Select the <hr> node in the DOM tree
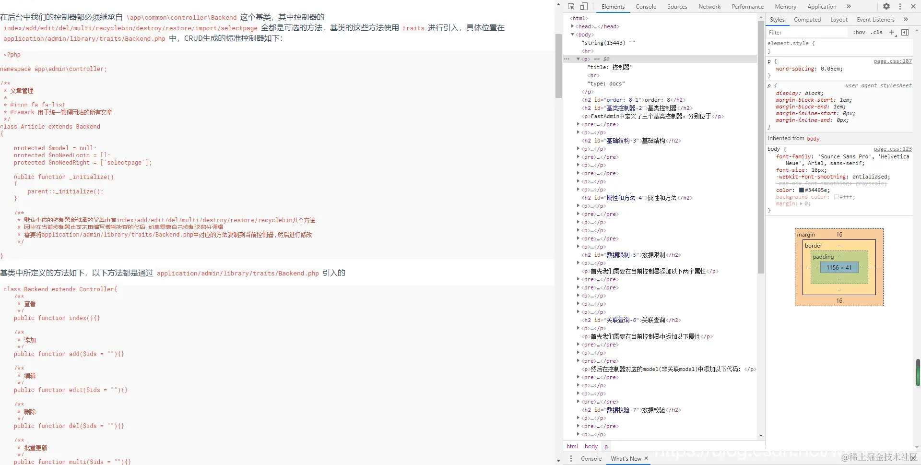 coord(588,51)
